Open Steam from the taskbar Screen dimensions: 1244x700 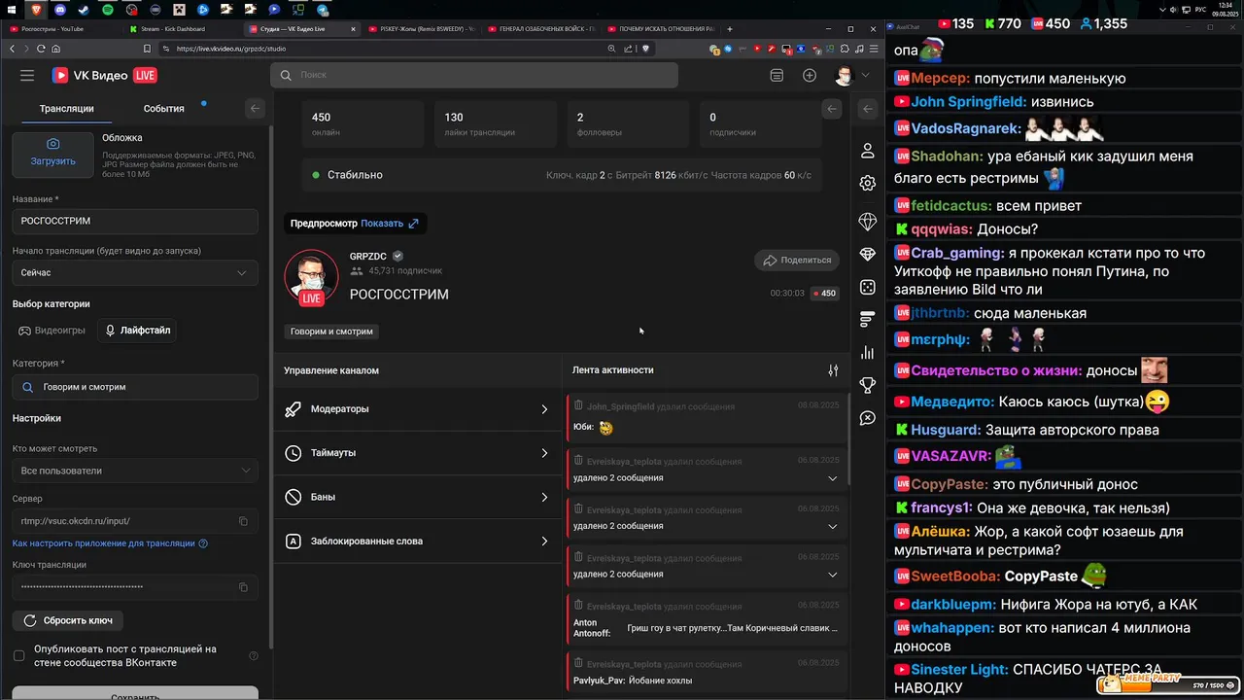coord(84,9)
